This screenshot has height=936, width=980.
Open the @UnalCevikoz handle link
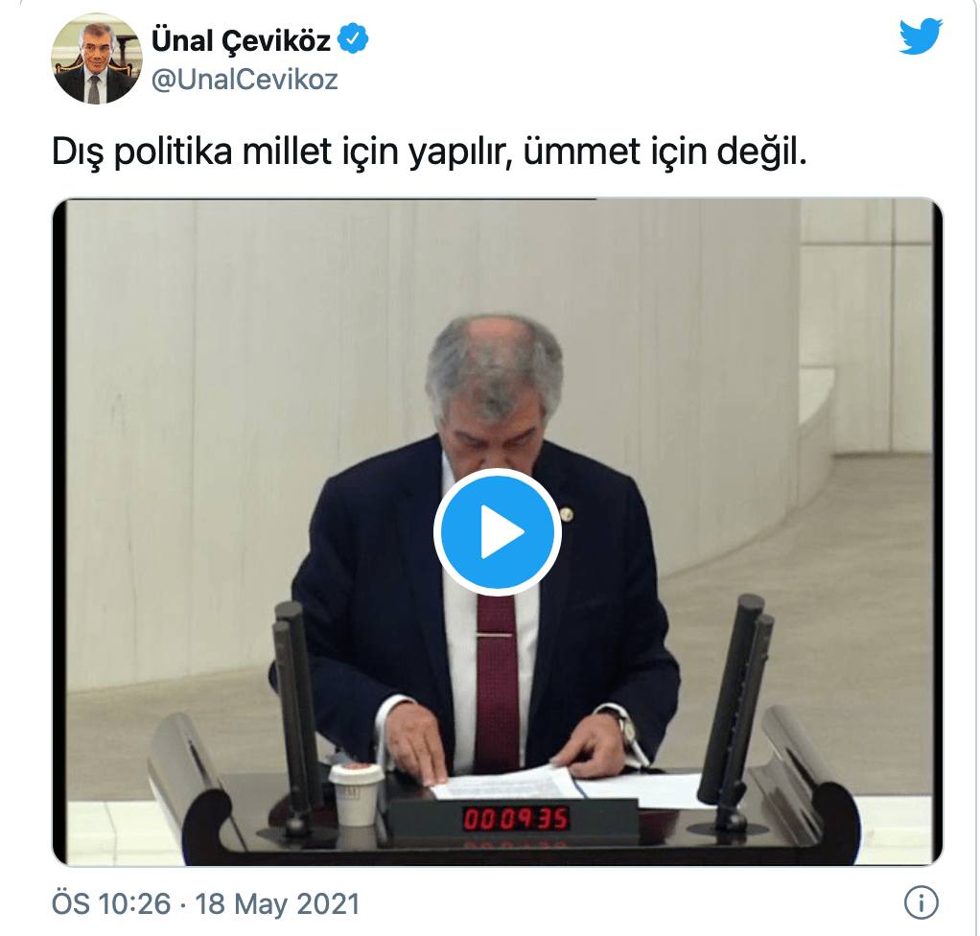click(245, 80)
